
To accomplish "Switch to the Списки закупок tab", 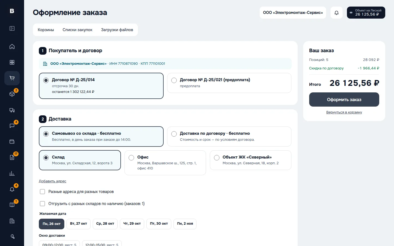I will (x=77, y=30).
